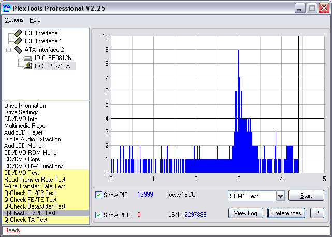Click the question mark help button
This screenshot has width=332, height=237.
317,213
